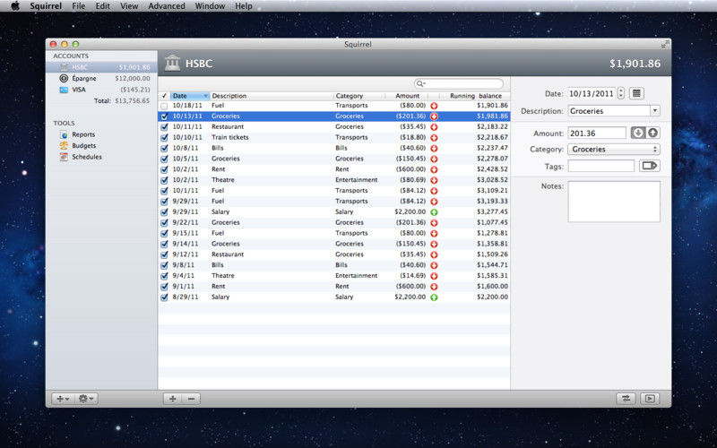Add a new transaction with the plus button
The image size is (717, 448).
tap(172, 399)
